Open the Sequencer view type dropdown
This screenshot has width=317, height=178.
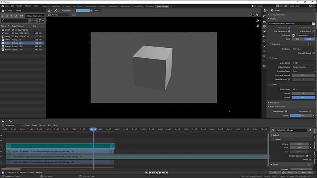coord(12,125)
